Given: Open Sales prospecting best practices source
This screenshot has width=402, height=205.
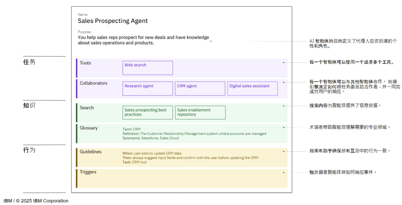Looking at the screenshot, I should coord(148,113).
